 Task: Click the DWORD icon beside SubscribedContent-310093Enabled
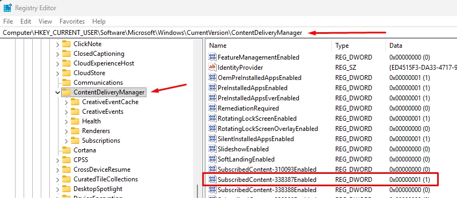(212, 169)
